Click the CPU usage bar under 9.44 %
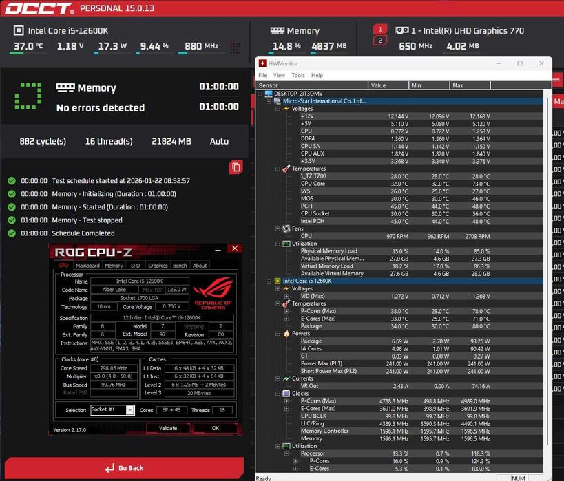 tap(155, 53)
